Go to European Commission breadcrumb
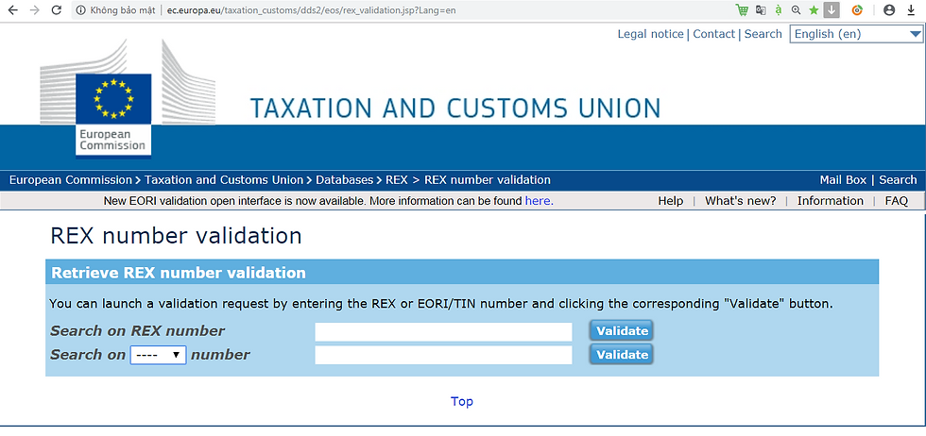Viewport: 926px width, 436px height. [x=70, y=180]
